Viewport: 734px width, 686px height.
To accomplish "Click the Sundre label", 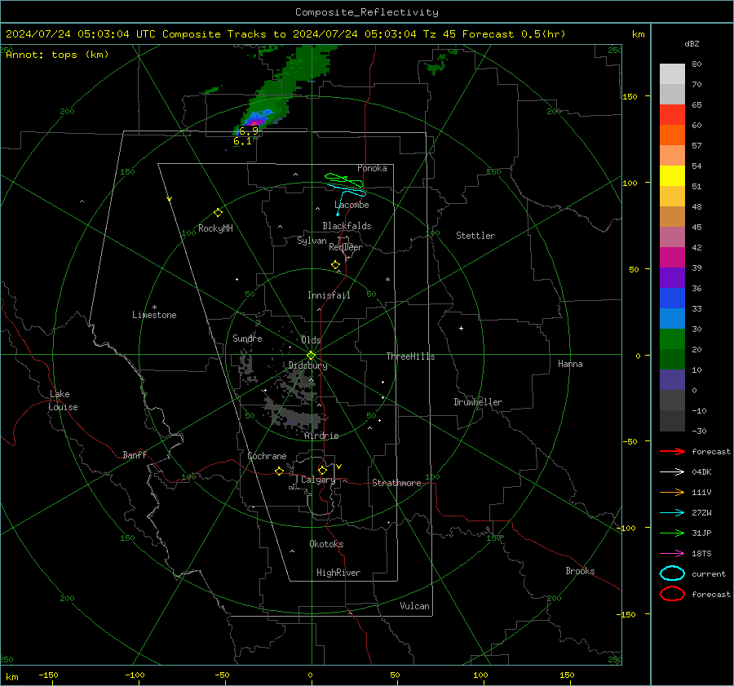I will pyautogui.click(x=247, y=338).
